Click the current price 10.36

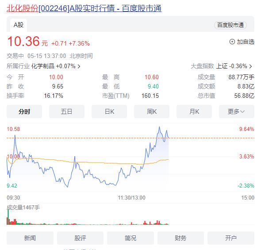coord(23,41)
